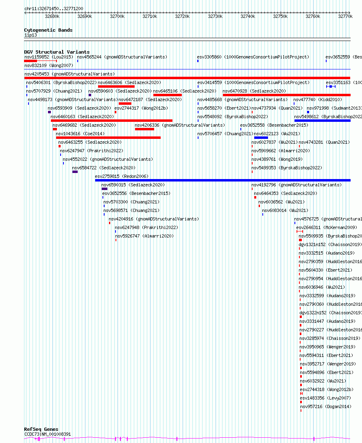Screen dimensions: 362x443
Task: Open the nsv971998 (Sudmant2013) label
Action: [x=334, y=108]
